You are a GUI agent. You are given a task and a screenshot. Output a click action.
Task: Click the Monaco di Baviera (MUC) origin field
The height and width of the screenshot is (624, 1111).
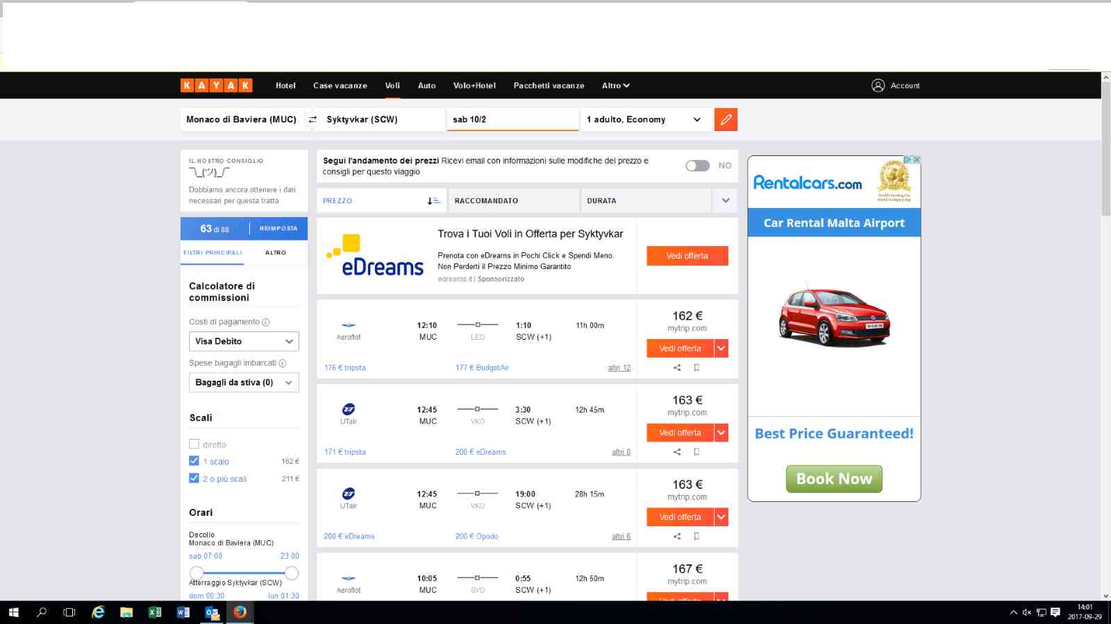coord(242,119)
